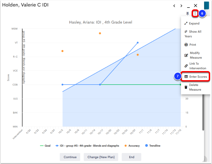This screenshot has height=164, width=212.
Task: Click the left navigation chevron
Action: tap(174, 5)
